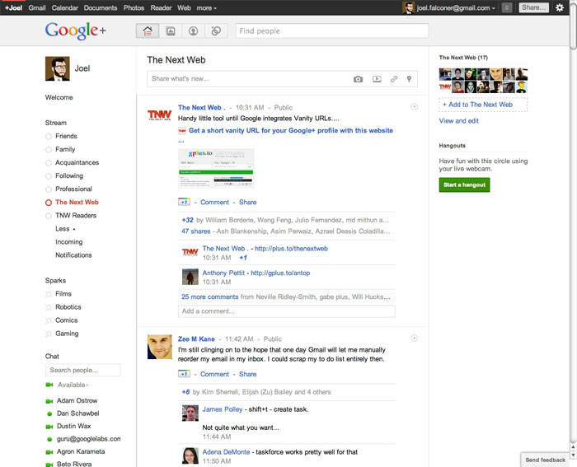Attach a video using the video icon
The width and height of the screenshot is (577, 467).
(x=377, y=79)
